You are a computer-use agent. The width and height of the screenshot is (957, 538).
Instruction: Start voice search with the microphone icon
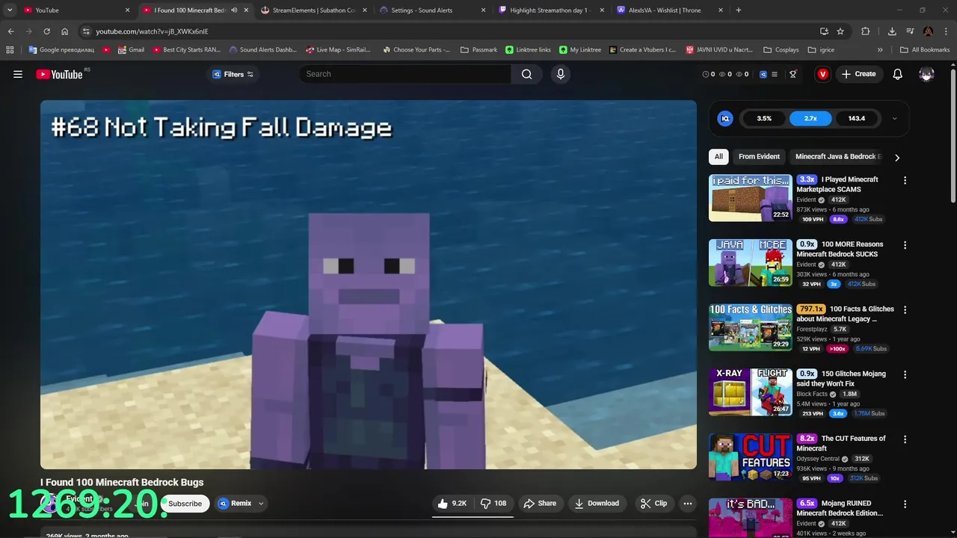tap(561, 74)
